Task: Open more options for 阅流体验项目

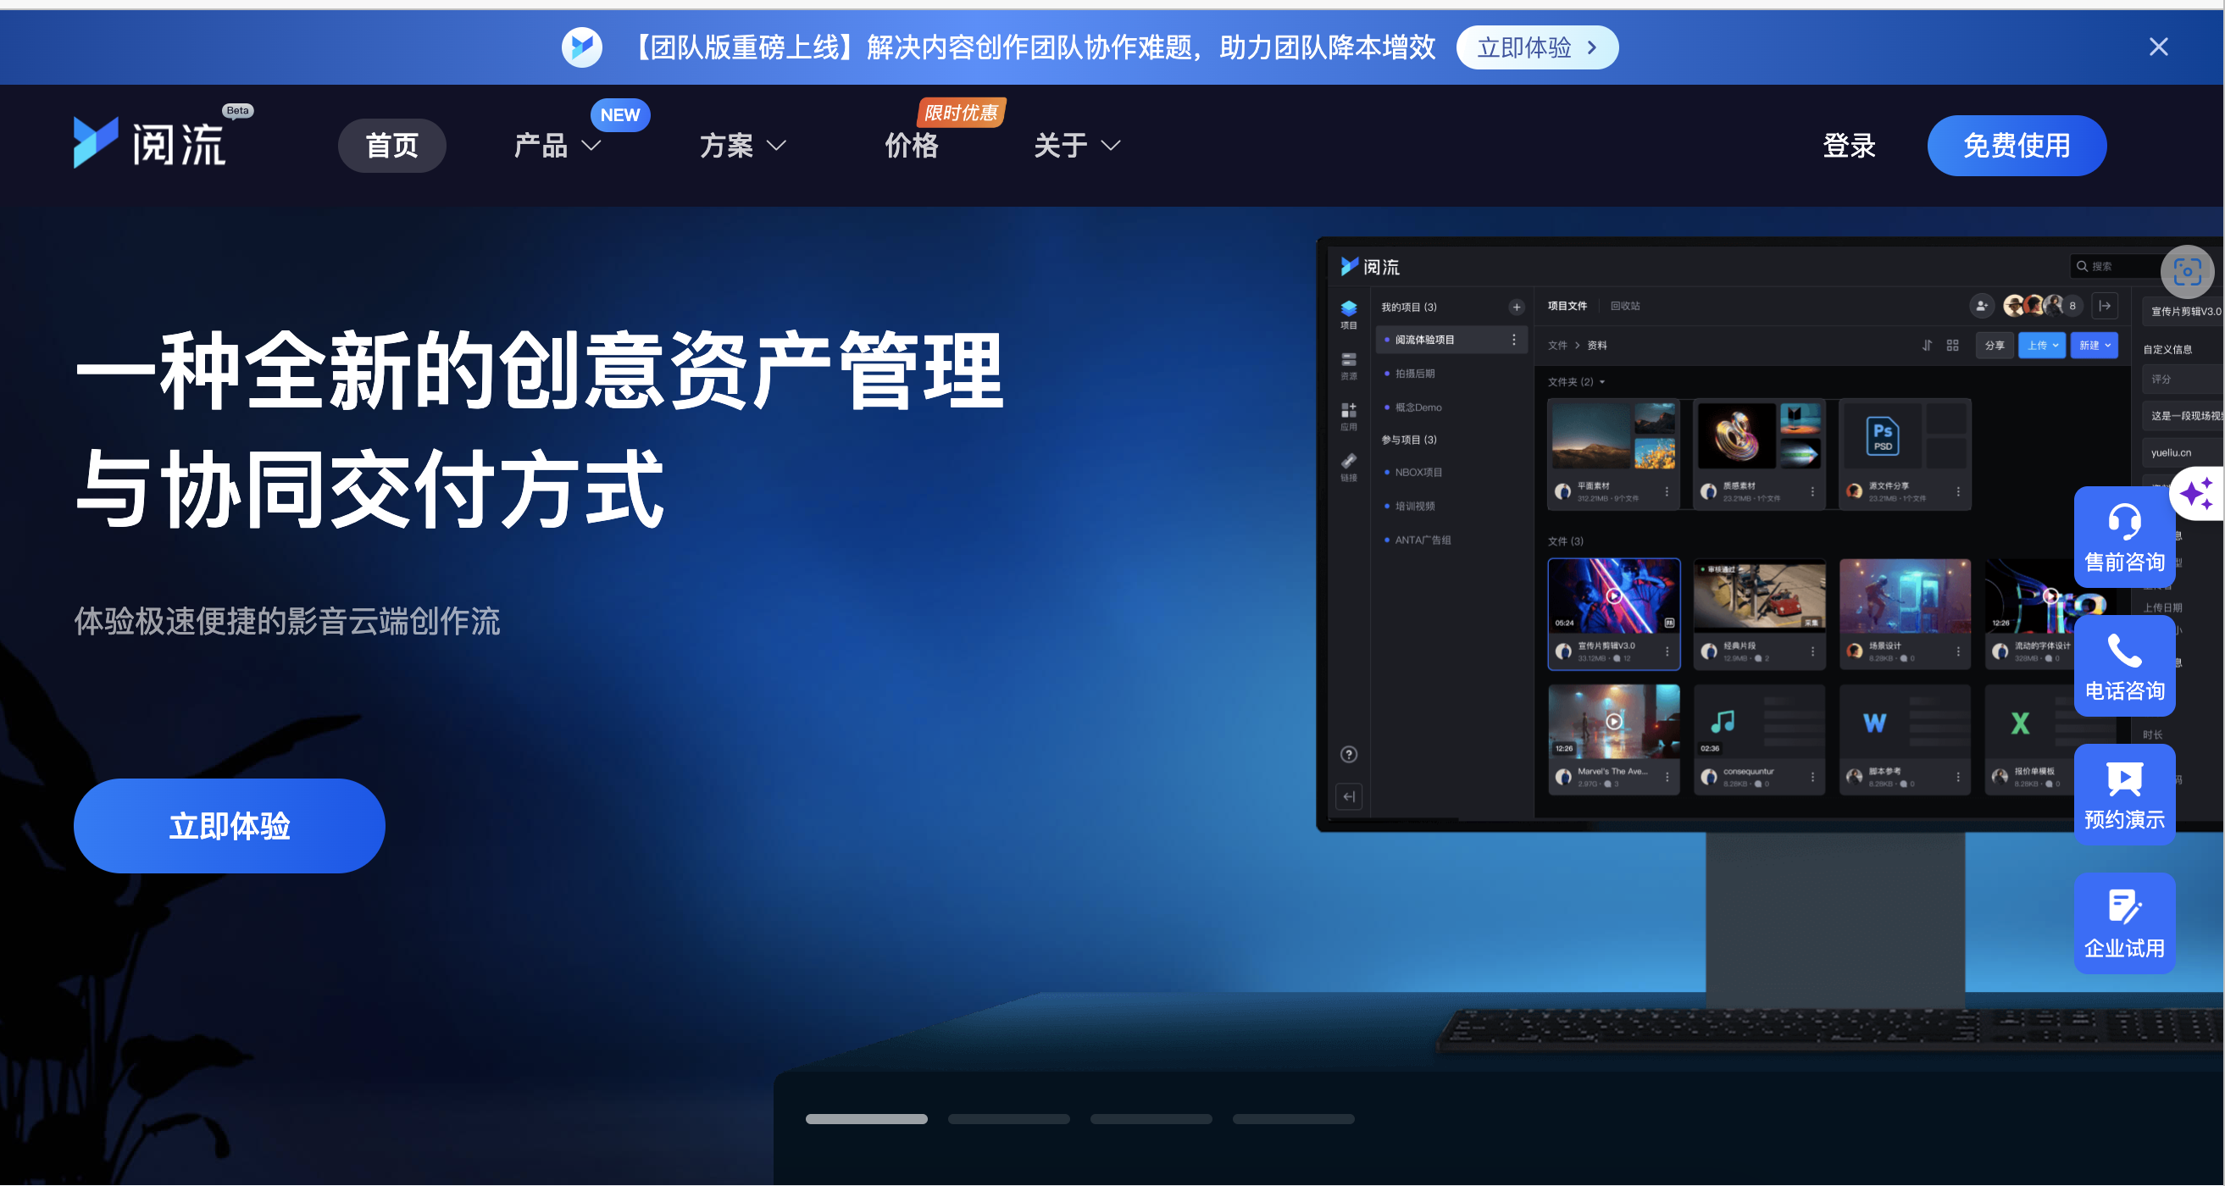Action: coord(1513,340)
